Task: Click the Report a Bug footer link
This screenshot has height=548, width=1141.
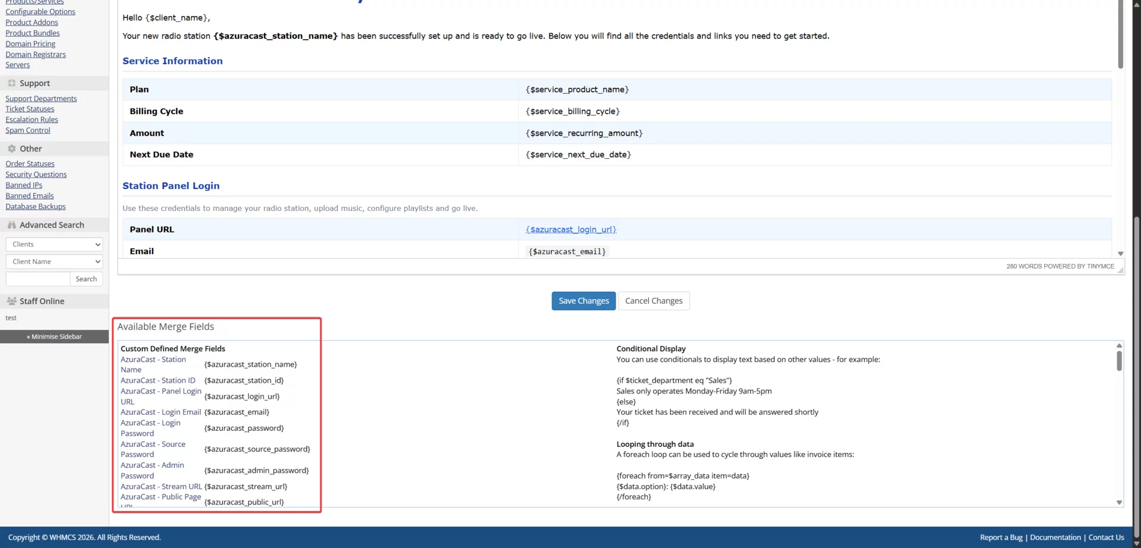Action: coord(1001,537)
